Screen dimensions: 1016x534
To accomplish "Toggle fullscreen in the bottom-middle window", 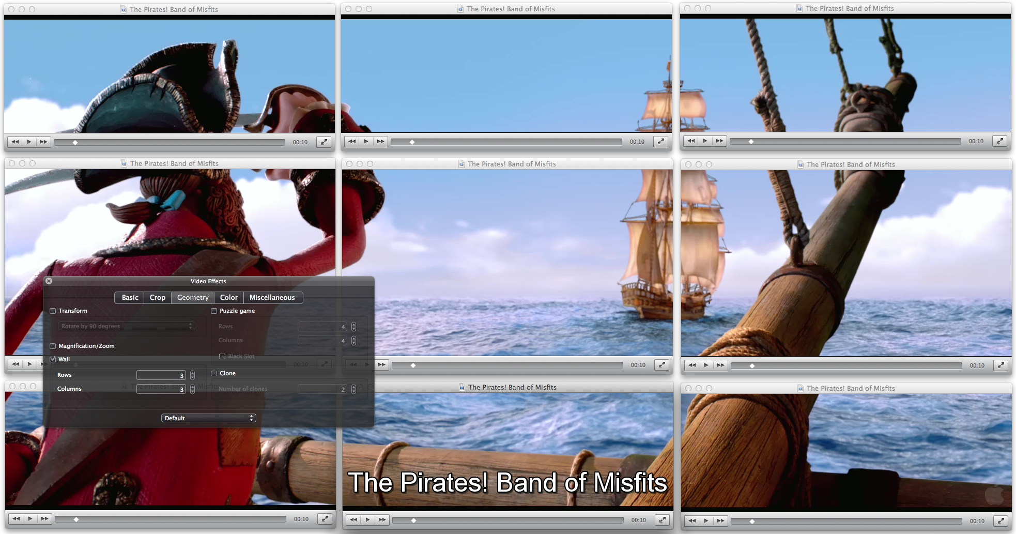I will [x=663, y=520].
